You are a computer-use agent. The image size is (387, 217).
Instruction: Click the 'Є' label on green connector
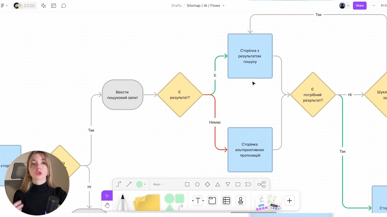[x=215, y=75]
